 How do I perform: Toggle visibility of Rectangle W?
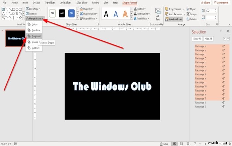[224, 87]
